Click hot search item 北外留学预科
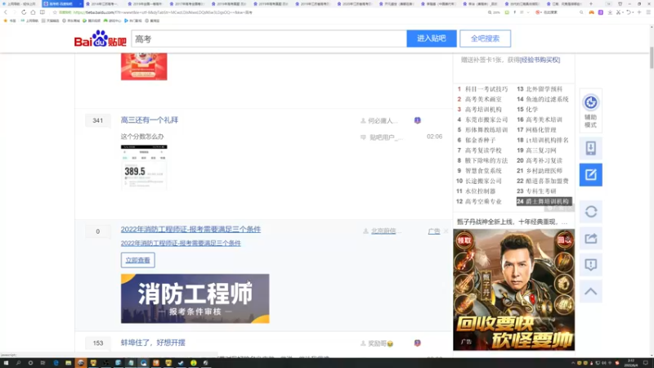The height and width of the screenshot is (368, 654). click(x=544, y=89)
